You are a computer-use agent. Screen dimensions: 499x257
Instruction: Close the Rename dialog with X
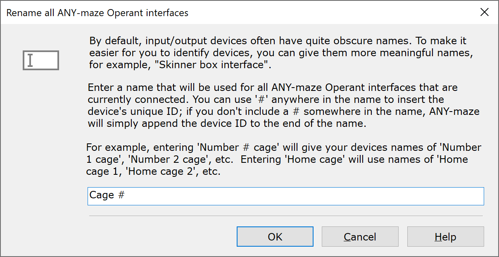point(485,12)
